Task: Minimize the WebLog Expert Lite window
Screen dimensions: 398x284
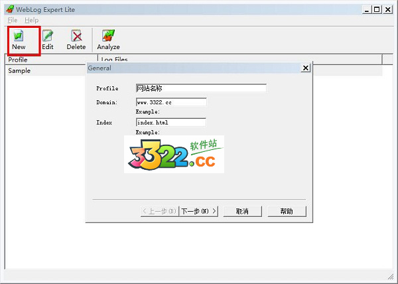Action: click(x=367, y=10)
